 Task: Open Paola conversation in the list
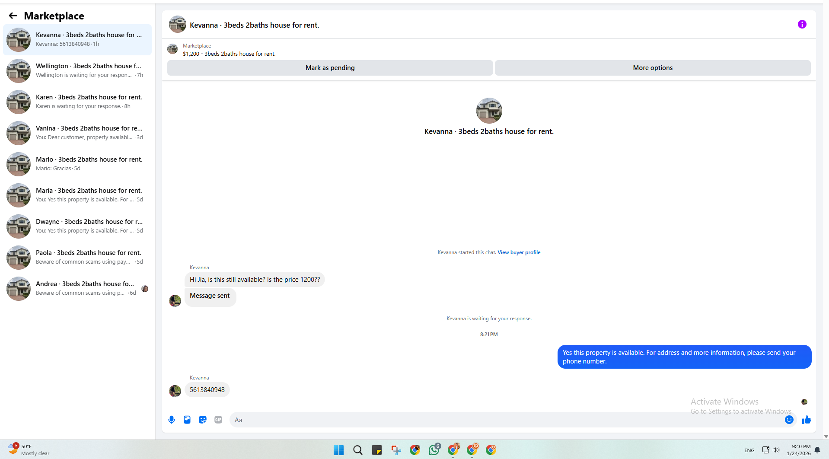[77, 258]
